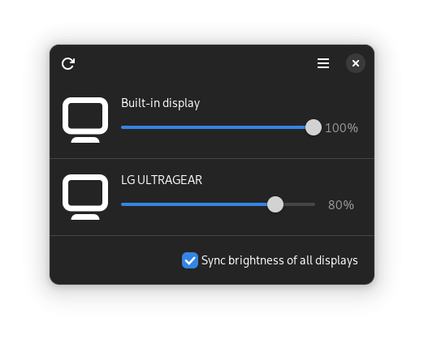Click the refresh displays icon

tap(68, 63)
